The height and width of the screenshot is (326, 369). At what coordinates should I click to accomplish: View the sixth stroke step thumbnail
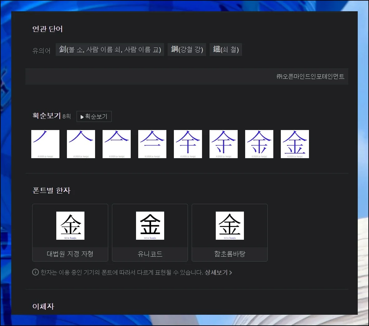click(x=224, y=144)
